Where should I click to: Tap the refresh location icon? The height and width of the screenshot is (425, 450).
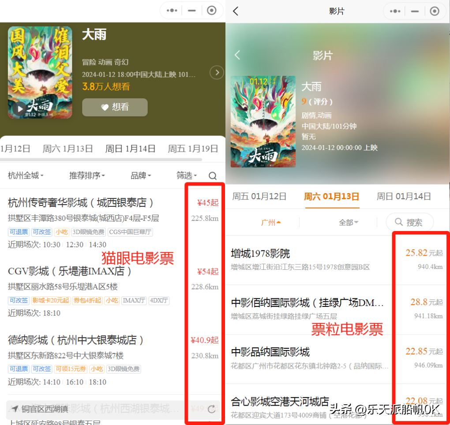click(212, 409)
